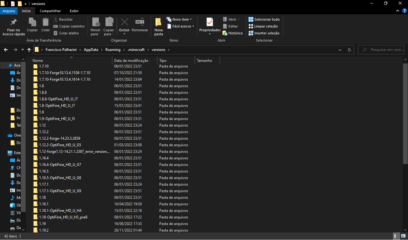Screen dimensions: 408x240
Task: Expand the Abrir dropdown arrow
Action: coord(238,19)
